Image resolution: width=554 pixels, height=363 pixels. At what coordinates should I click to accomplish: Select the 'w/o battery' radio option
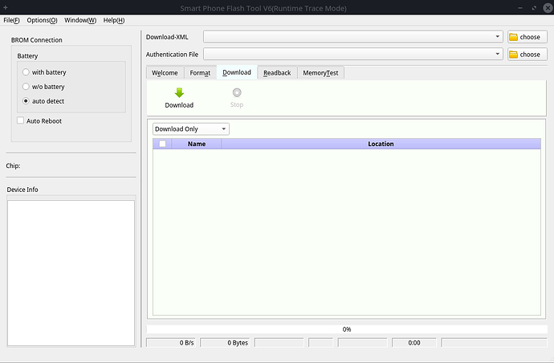[26, 87]
